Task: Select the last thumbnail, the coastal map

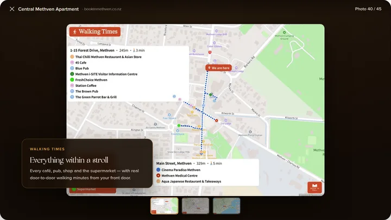Action: click(x=226, y=206)
